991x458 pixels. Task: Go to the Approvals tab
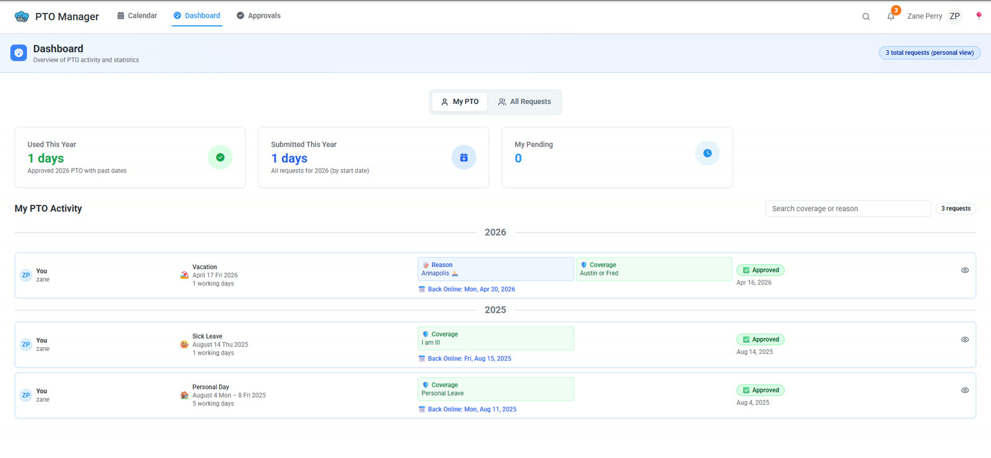click(258, 15)
